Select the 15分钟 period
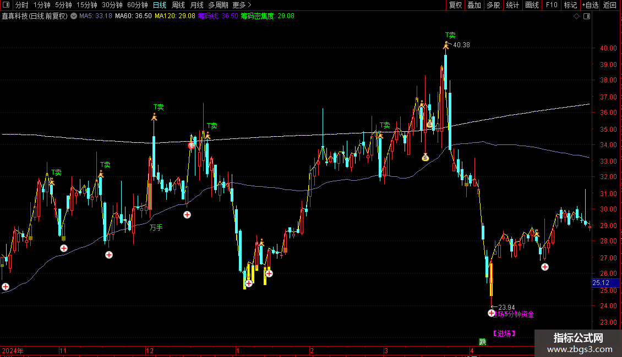This screenshot has width=622, height=357. (87, 5)
